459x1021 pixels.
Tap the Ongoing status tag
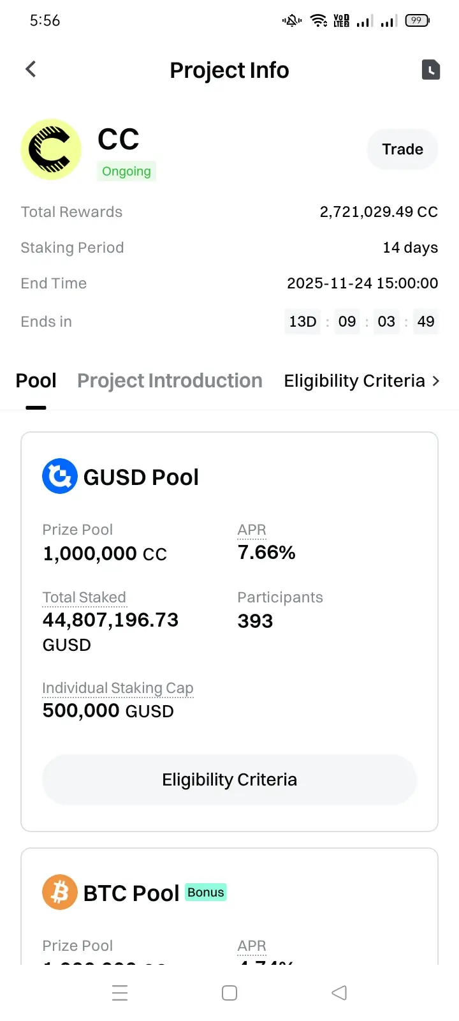[126, 171]
